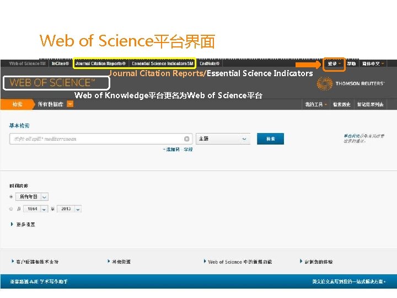
Task: Click +添加另一字段 add field link
Action: (x=178, y=150)
